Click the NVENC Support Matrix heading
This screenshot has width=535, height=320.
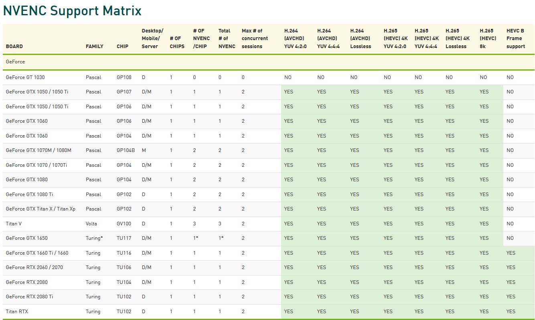click(72, 11)
